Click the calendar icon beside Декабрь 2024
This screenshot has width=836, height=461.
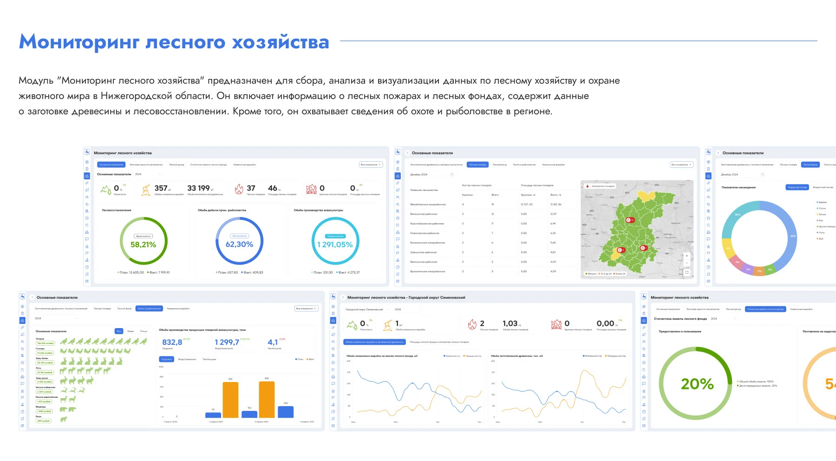click(451, 175)
